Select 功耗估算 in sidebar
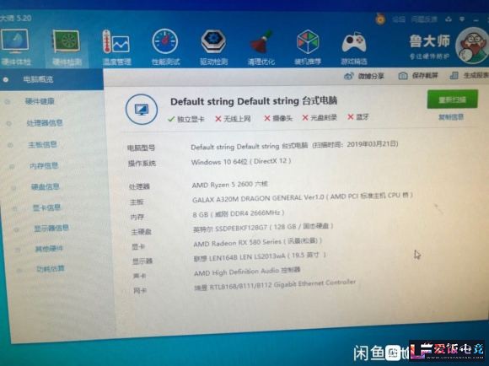The width and height of the screenshot is (489, 366). (x=51, y=269)
